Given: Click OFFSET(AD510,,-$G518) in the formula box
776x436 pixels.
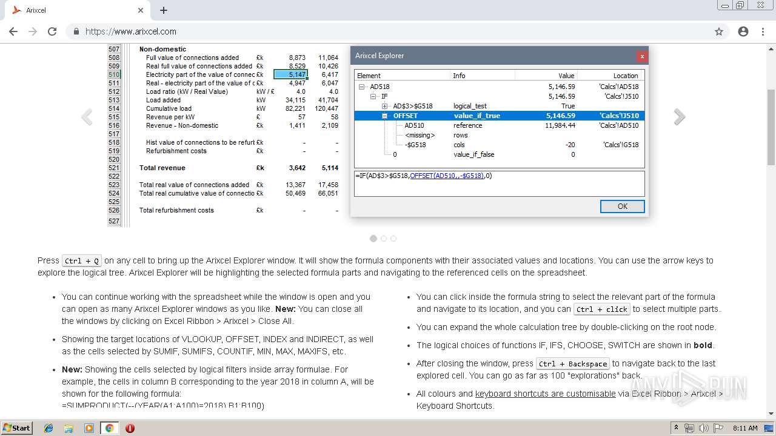Looking at the screenshot, I should 447,176.
